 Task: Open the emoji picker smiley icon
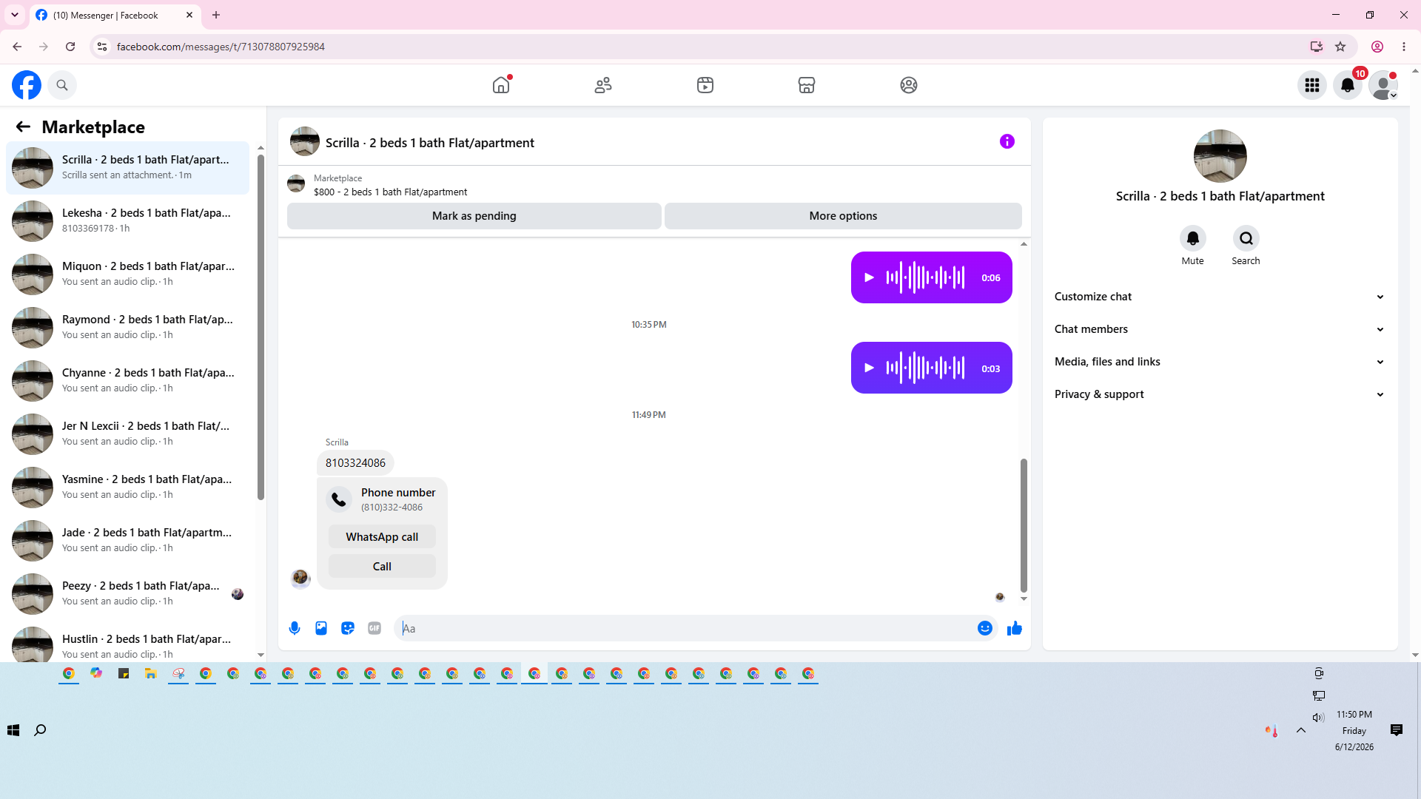pos(985,628)
